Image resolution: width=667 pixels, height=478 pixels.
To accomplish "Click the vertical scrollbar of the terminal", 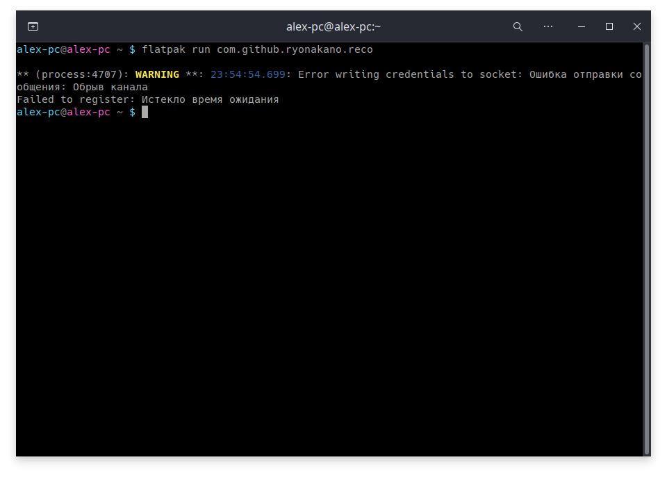I will pyautogui.click(x=647, y=249).
